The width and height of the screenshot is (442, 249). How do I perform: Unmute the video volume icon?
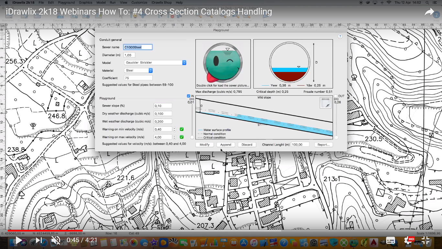click(56, 240)
